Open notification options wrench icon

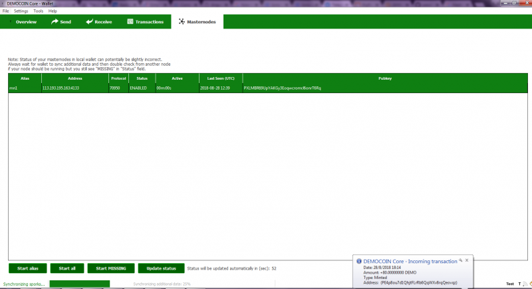click(x=460, y=260)
